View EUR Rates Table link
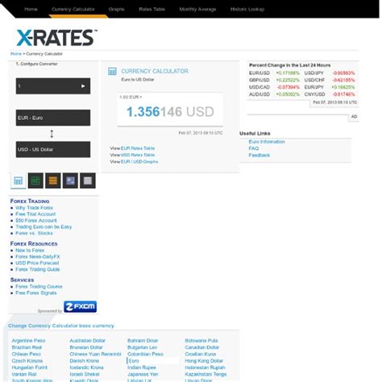Image resolution: width=382 pixels, height=382 pixels. click(138, 148)
